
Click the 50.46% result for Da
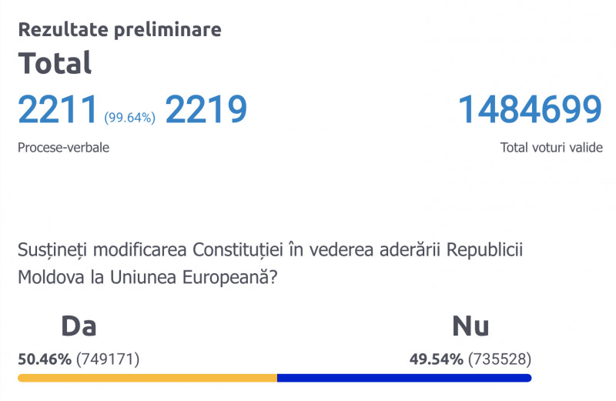[44, 359]
